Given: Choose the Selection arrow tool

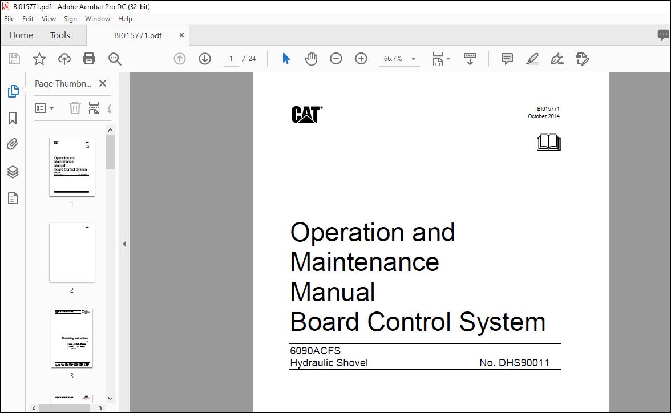Looking at the screenshot, I should pyautogui.click(x=286, y=59).
